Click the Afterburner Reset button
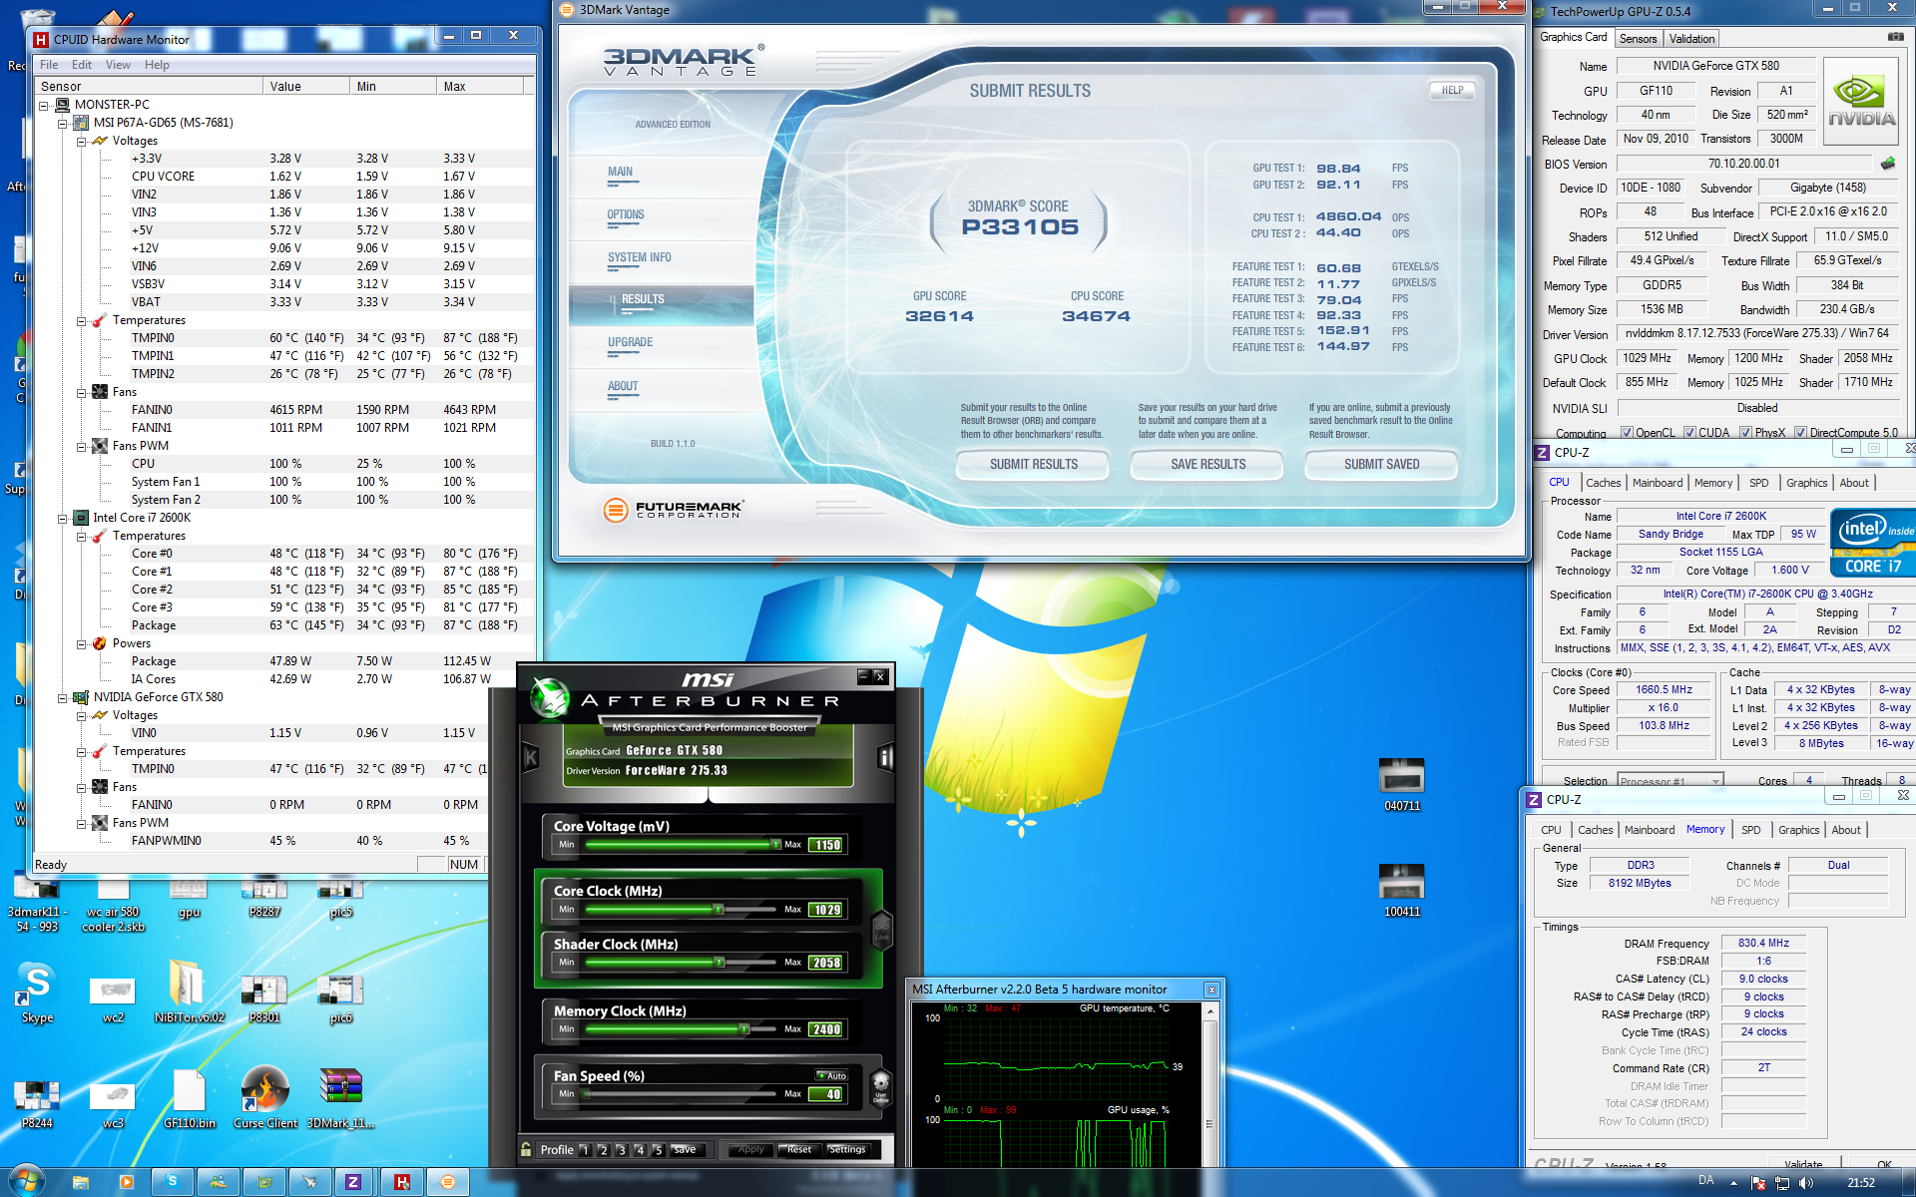Screen dimensions: 1916x1197 [798, 1149]
